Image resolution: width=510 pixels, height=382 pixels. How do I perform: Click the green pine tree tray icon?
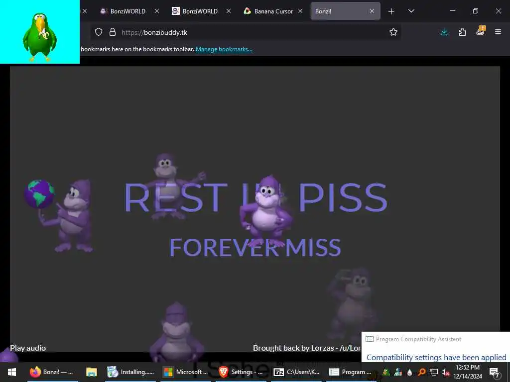pos(386,372)
